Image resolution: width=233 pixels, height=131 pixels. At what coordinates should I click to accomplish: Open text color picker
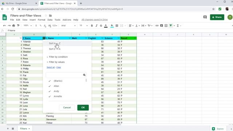click(x=106, y=26)
